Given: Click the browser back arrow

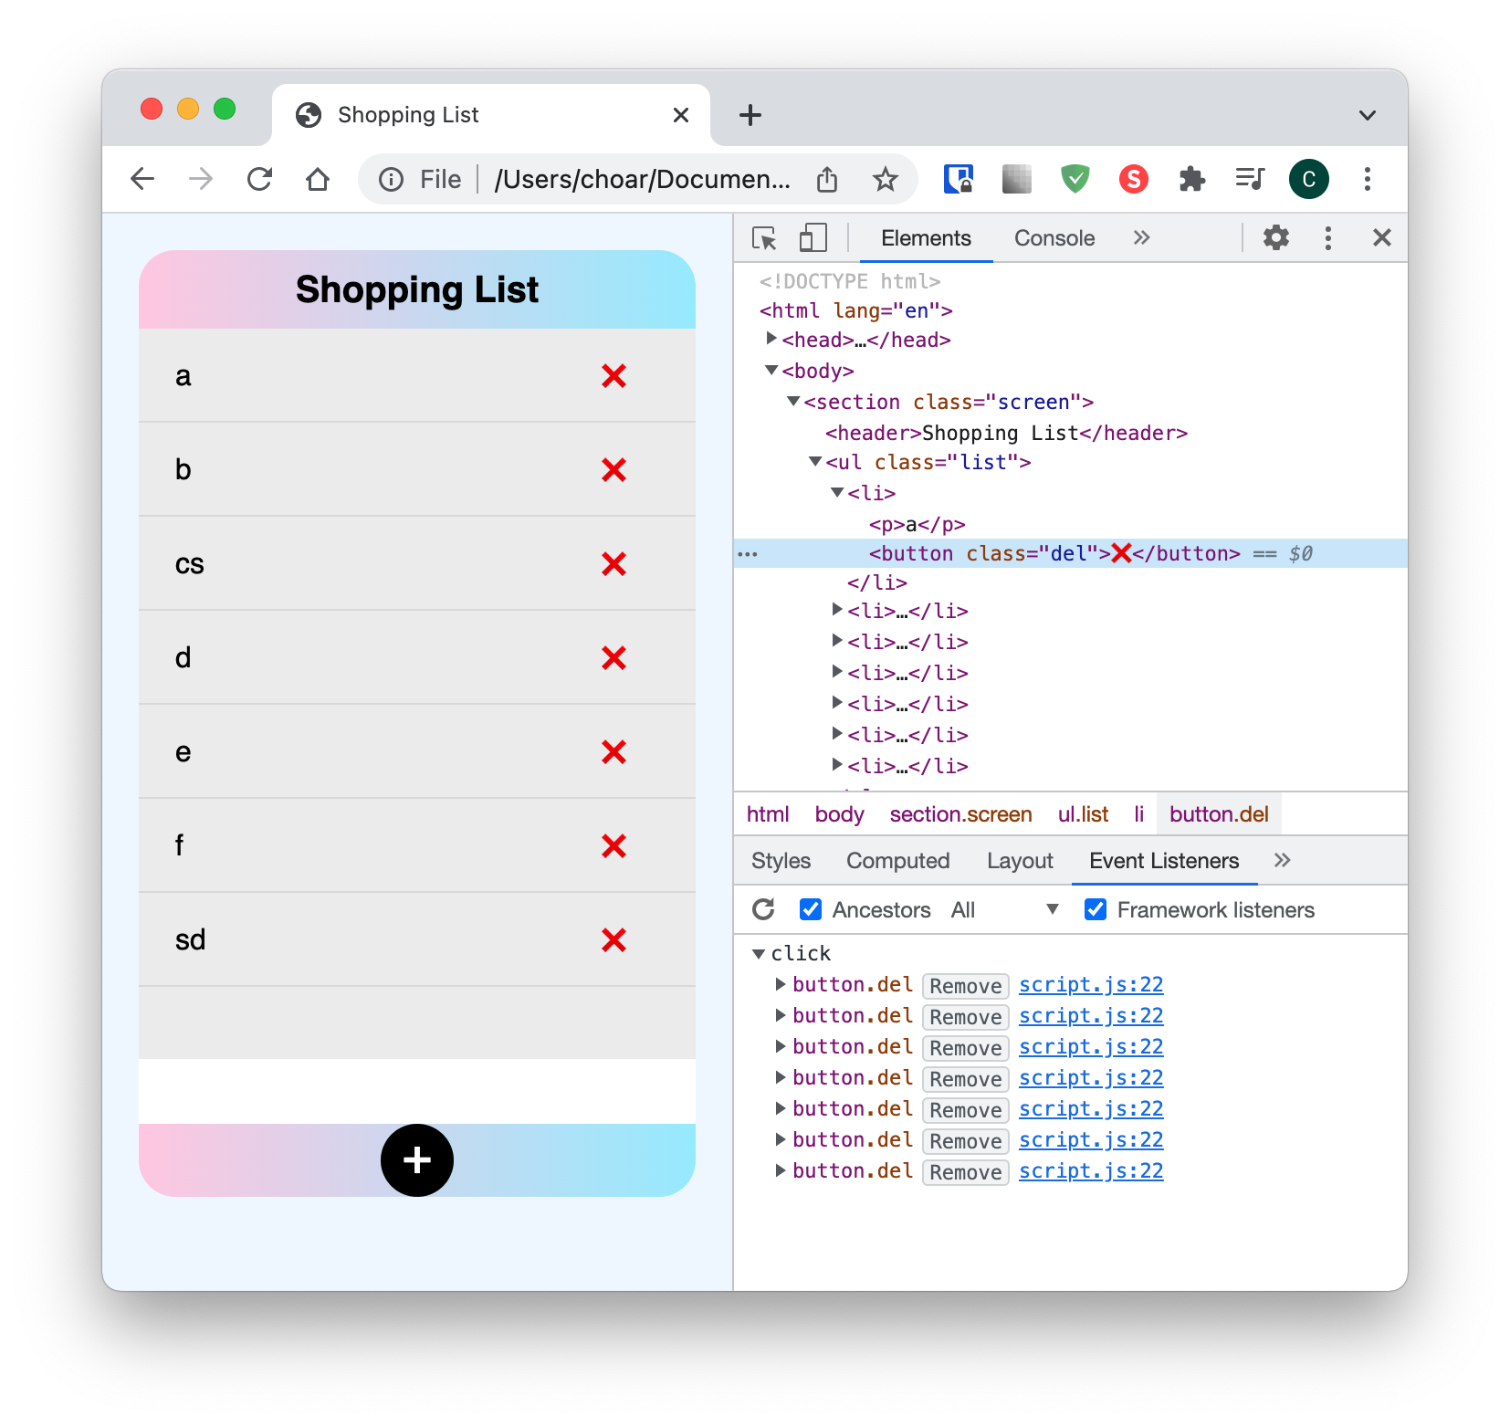Looking at the screenshot, I should tap(142, 179).
